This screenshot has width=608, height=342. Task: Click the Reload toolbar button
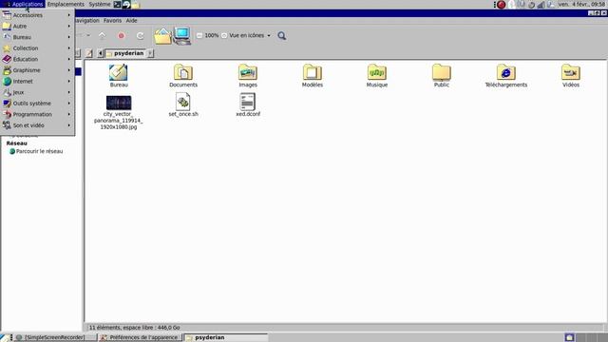click(140, 36)
